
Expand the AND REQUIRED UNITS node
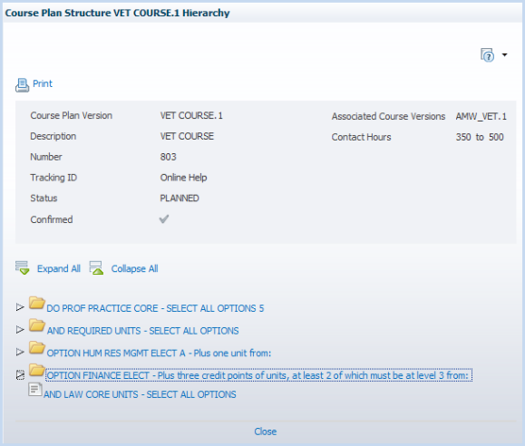click(x=20, y=329)
